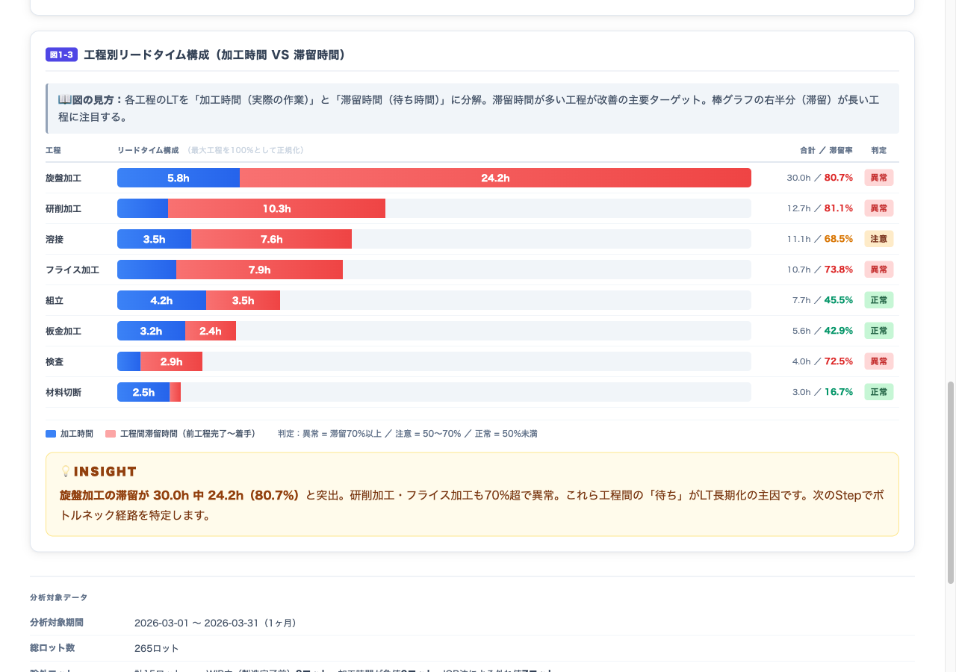Click the red 7.9h segment for フライス加工
The height and width of the screenshot is (672, 956).
[259, 270]
